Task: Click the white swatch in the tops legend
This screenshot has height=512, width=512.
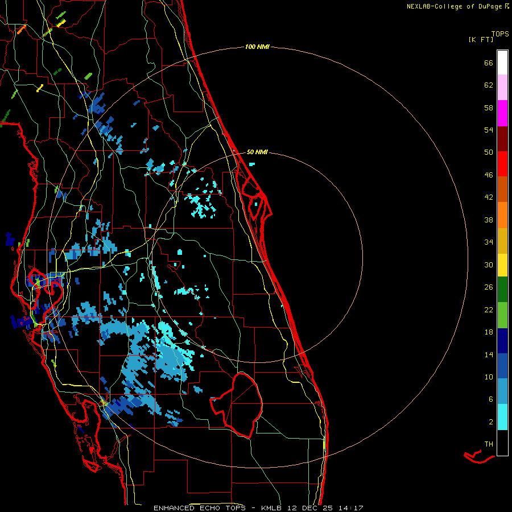Action: [502, 63]
